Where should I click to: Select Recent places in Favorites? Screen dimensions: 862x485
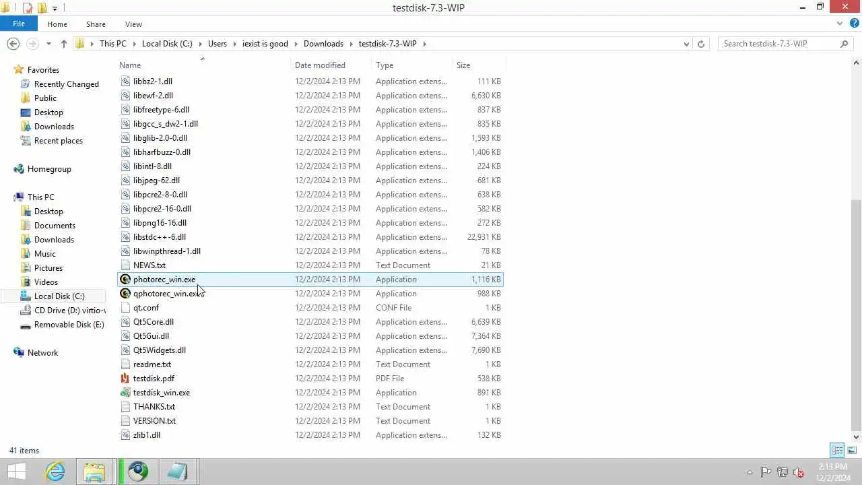coord(59,141)
